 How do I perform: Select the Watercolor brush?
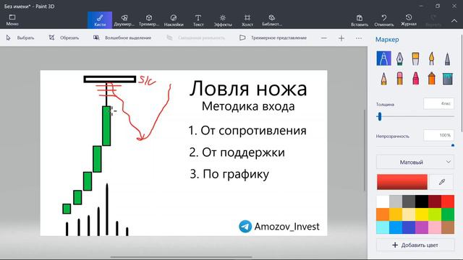[x=431, y=58]
